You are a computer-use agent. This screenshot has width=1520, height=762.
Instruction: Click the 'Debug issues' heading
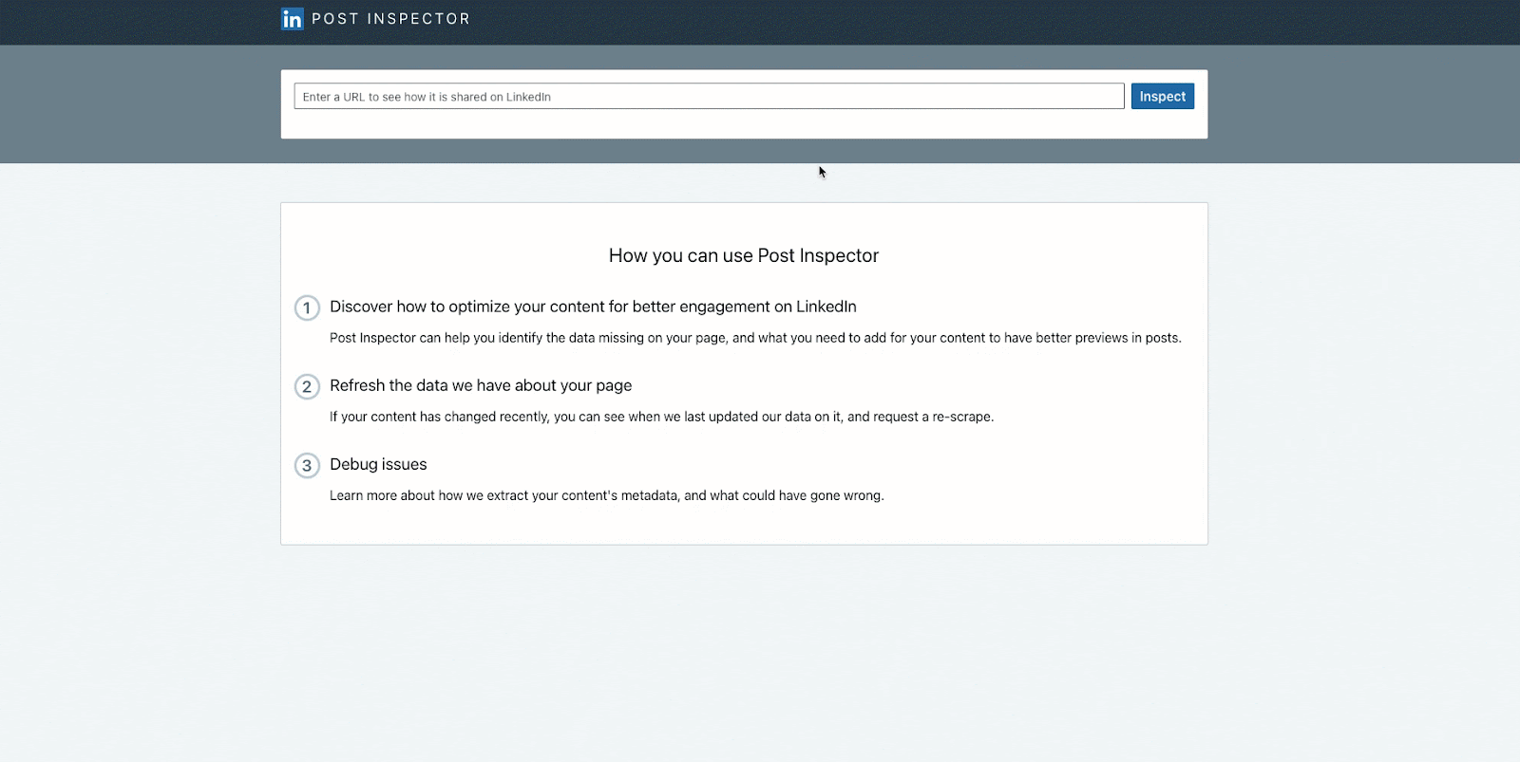tap(378, 464)
